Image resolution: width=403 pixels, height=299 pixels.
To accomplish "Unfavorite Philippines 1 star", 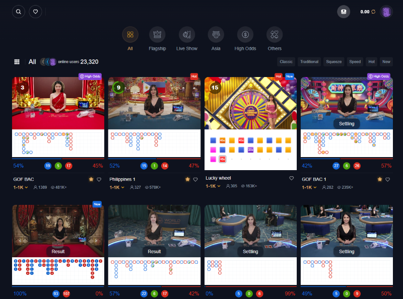I will click(x=187, y=178).
